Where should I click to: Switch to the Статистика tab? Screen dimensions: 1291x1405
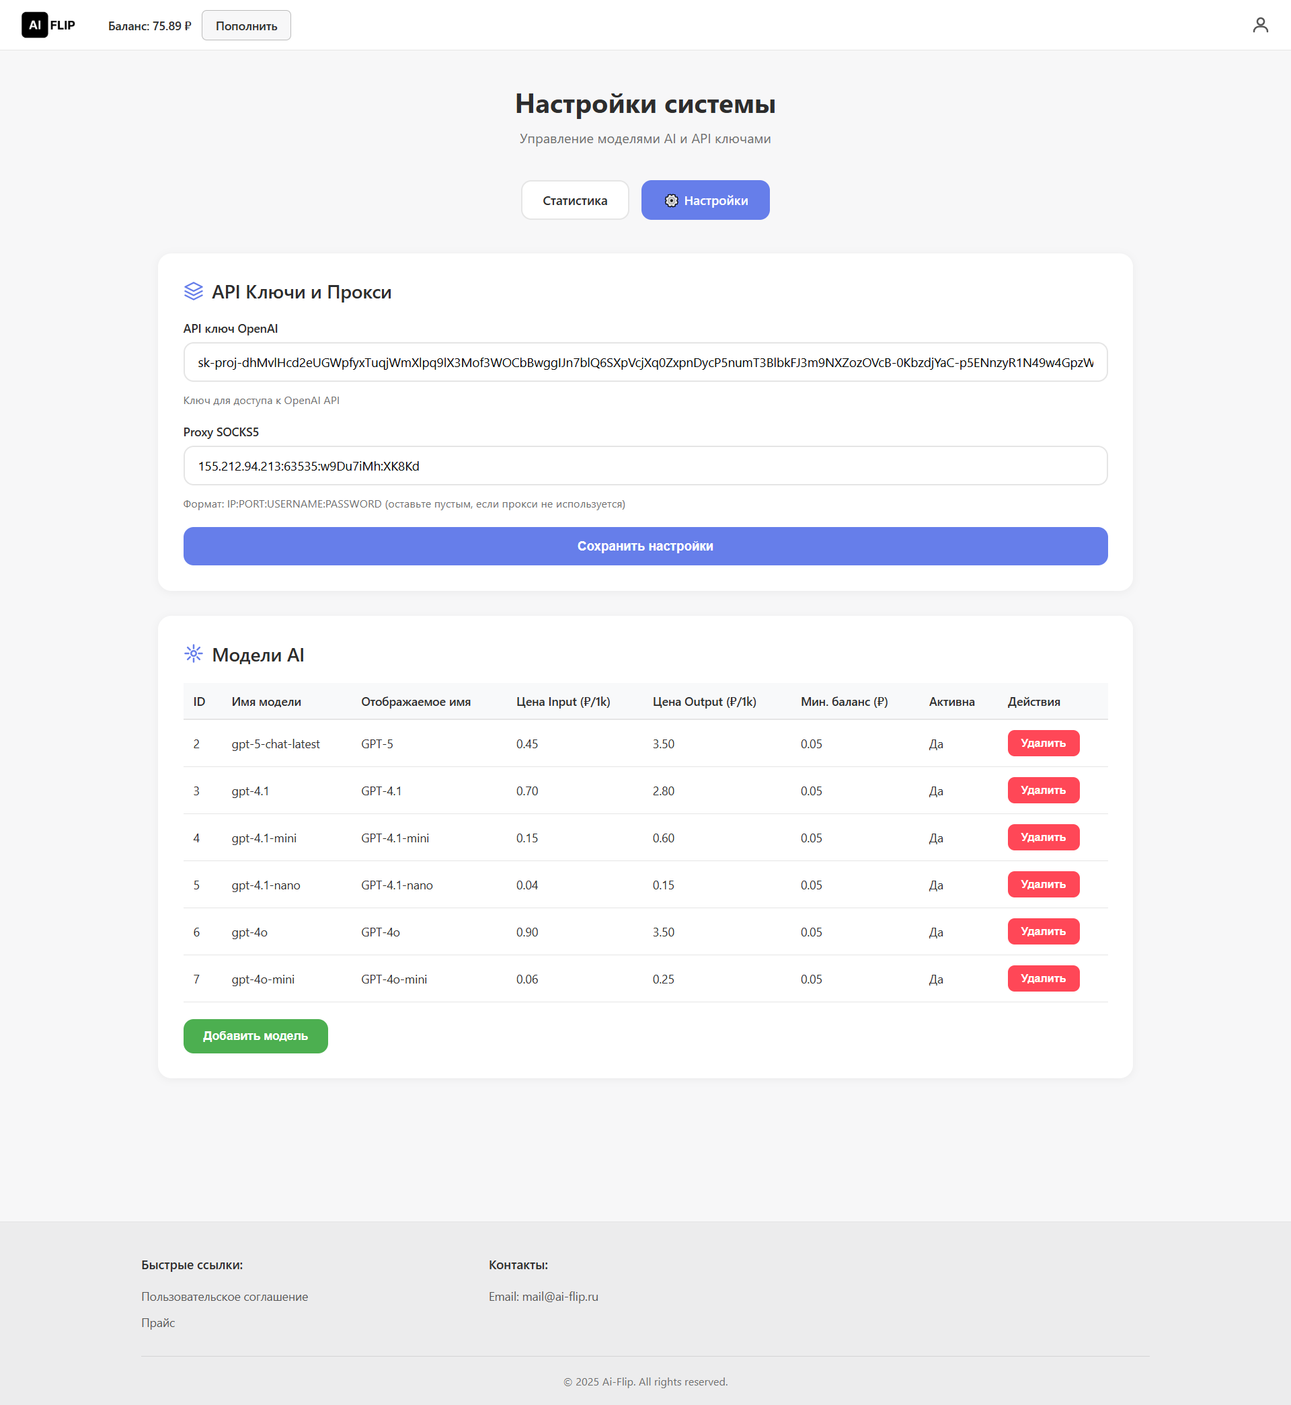(x=574, y=200)
